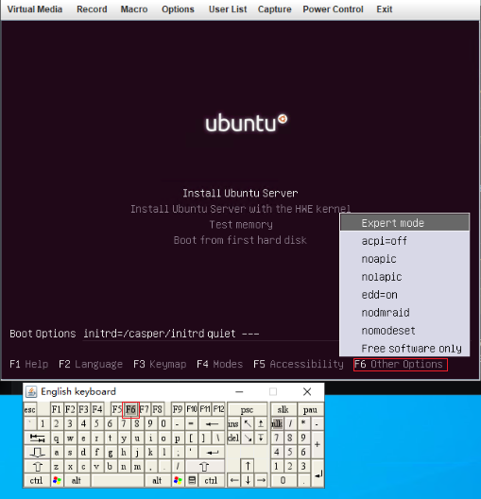Choose nomodeset option

(x=404, y=331)
